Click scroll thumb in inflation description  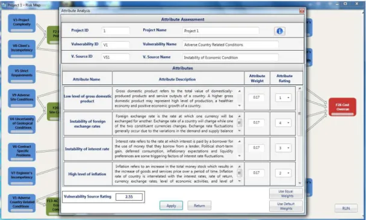tap(240, 173)
